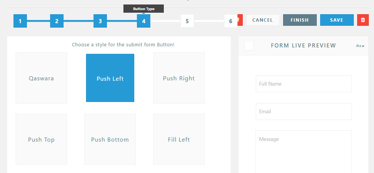374x173 pixels.
Task: Click the red trash delete icon
Action: click(363, 20)
